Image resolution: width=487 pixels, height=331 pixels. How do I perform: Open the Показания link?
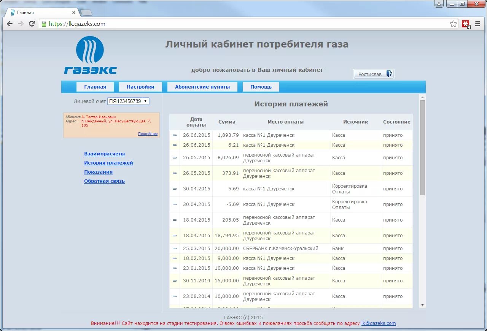click(98, 172)
